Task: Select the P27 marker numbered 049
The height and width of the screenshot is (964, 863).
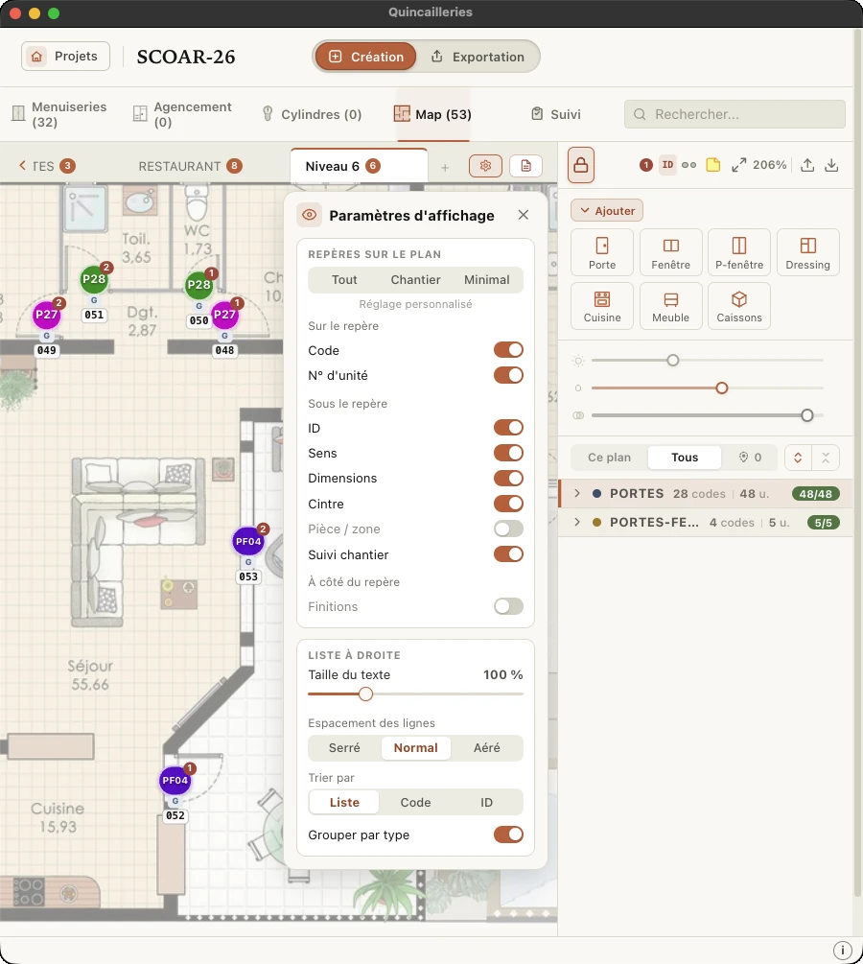Action: pos(47,315)
